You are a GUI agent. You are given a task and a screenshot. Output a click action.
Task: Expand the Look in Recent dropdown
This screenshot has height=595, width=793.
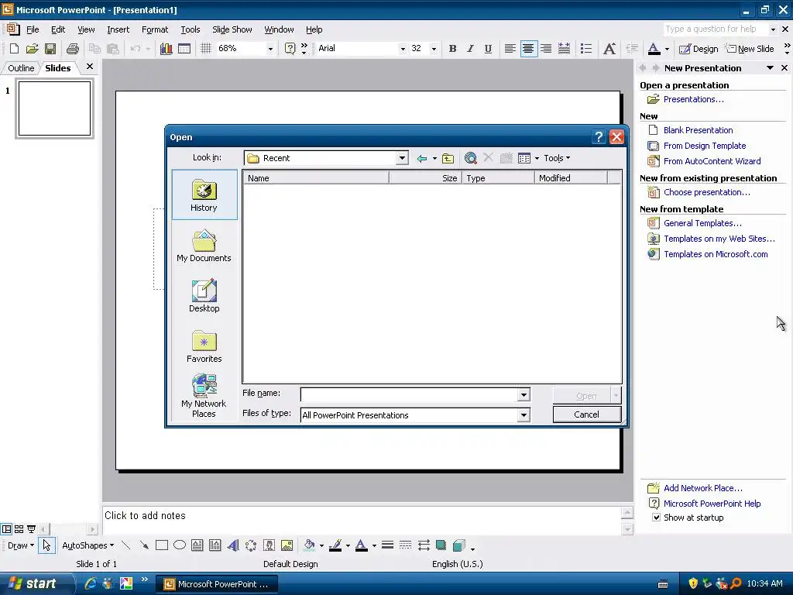tap(402, 158)
